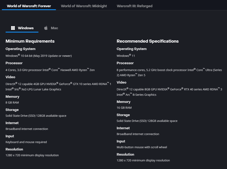Click Memory label under Recommended Specifications
The height and width of the screenshot is (169, 227).
[x=123, y=102]
